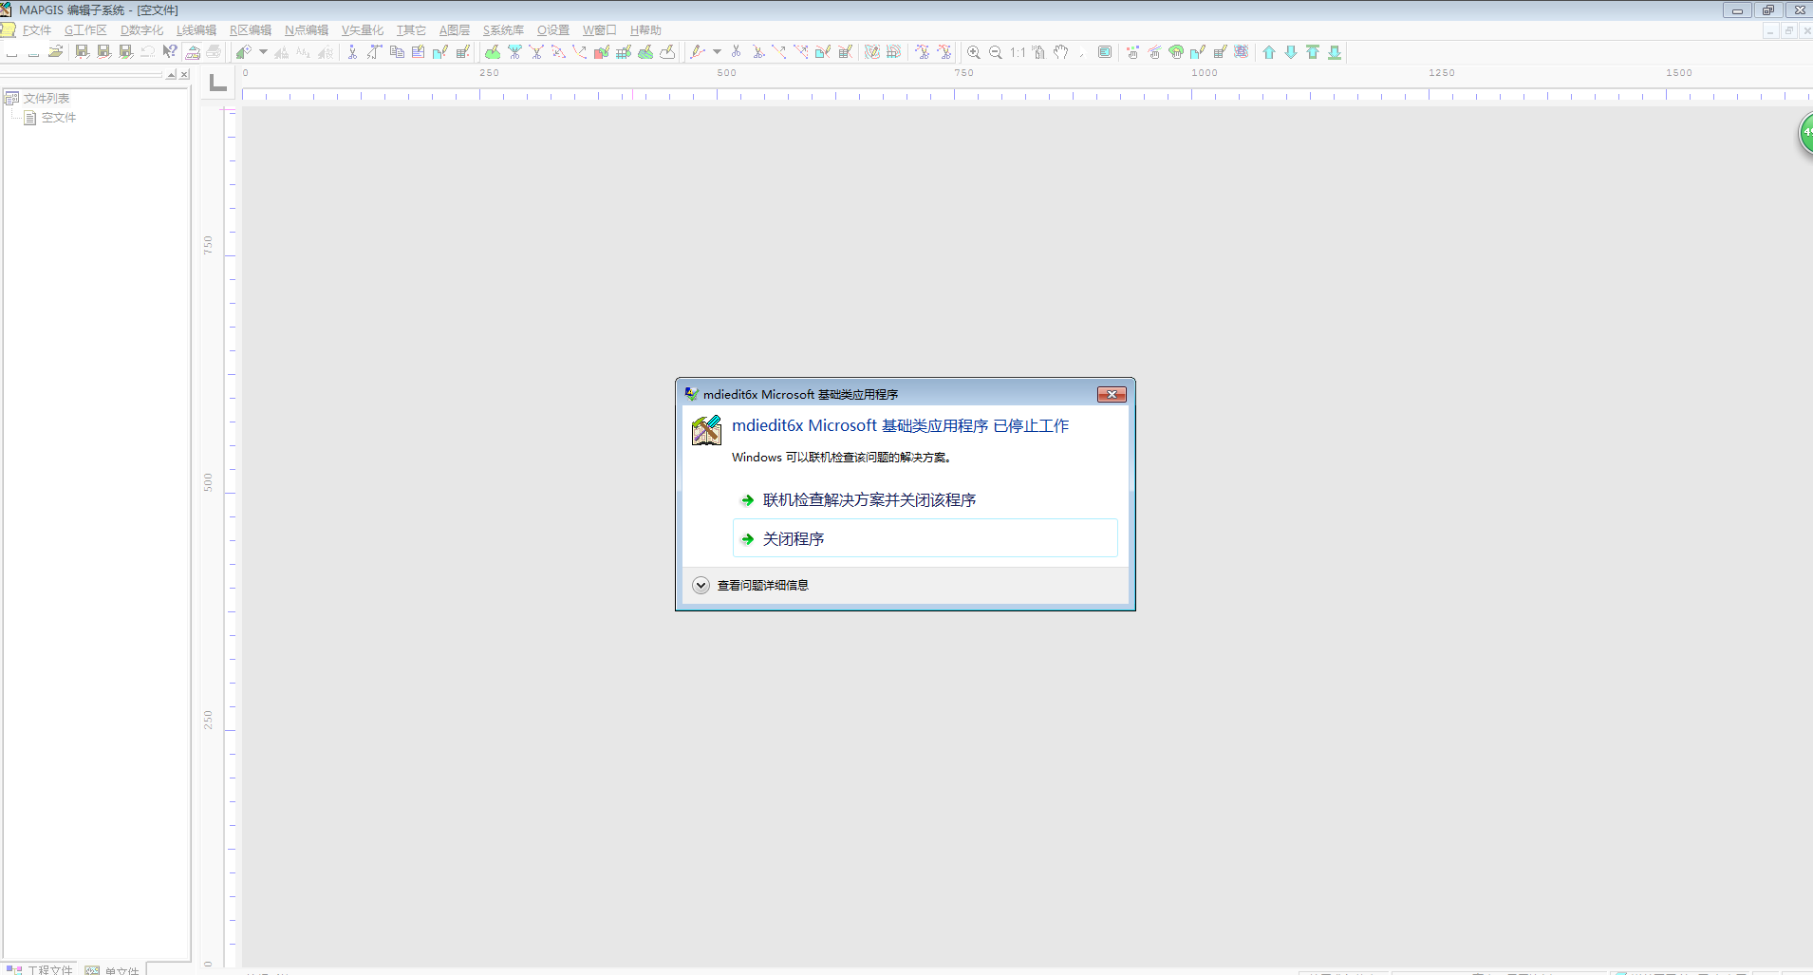Click the 1:1 original scale button

[1018, 52]
